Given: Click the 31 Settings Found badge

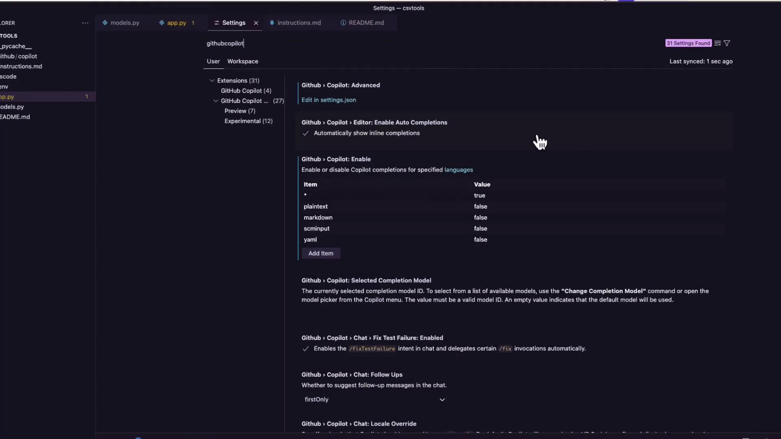Looking at the screenshot, I should tap(688, 43).
